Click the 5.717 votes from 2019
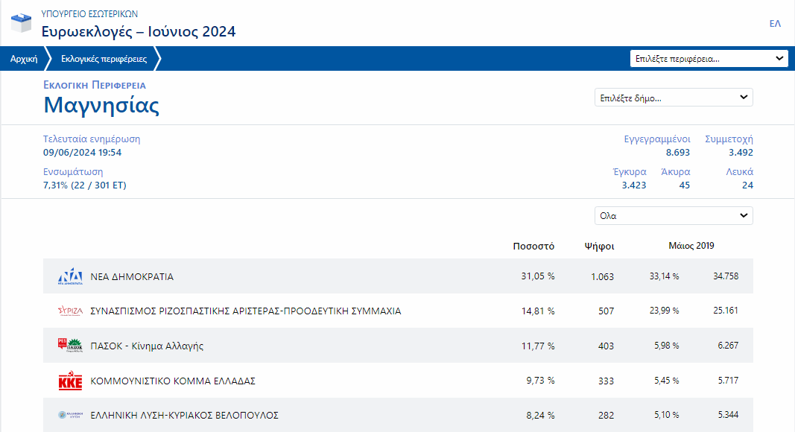The width and height of the screenshot is (795, 432). click(728, 381)
